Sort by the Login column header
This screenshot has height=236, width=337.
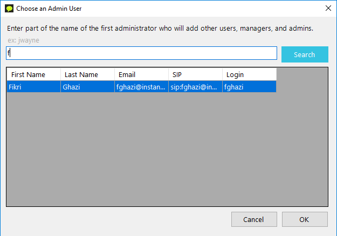(249, 74)
